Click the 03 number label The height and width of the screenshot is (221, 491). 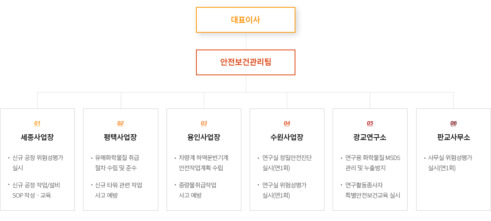[204, 123]
